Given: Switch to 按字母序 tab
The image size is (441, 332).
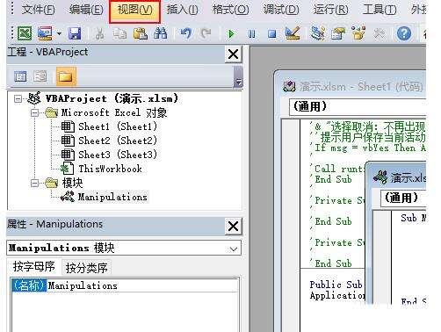Looking at the screenshot, I should [34, 267].
